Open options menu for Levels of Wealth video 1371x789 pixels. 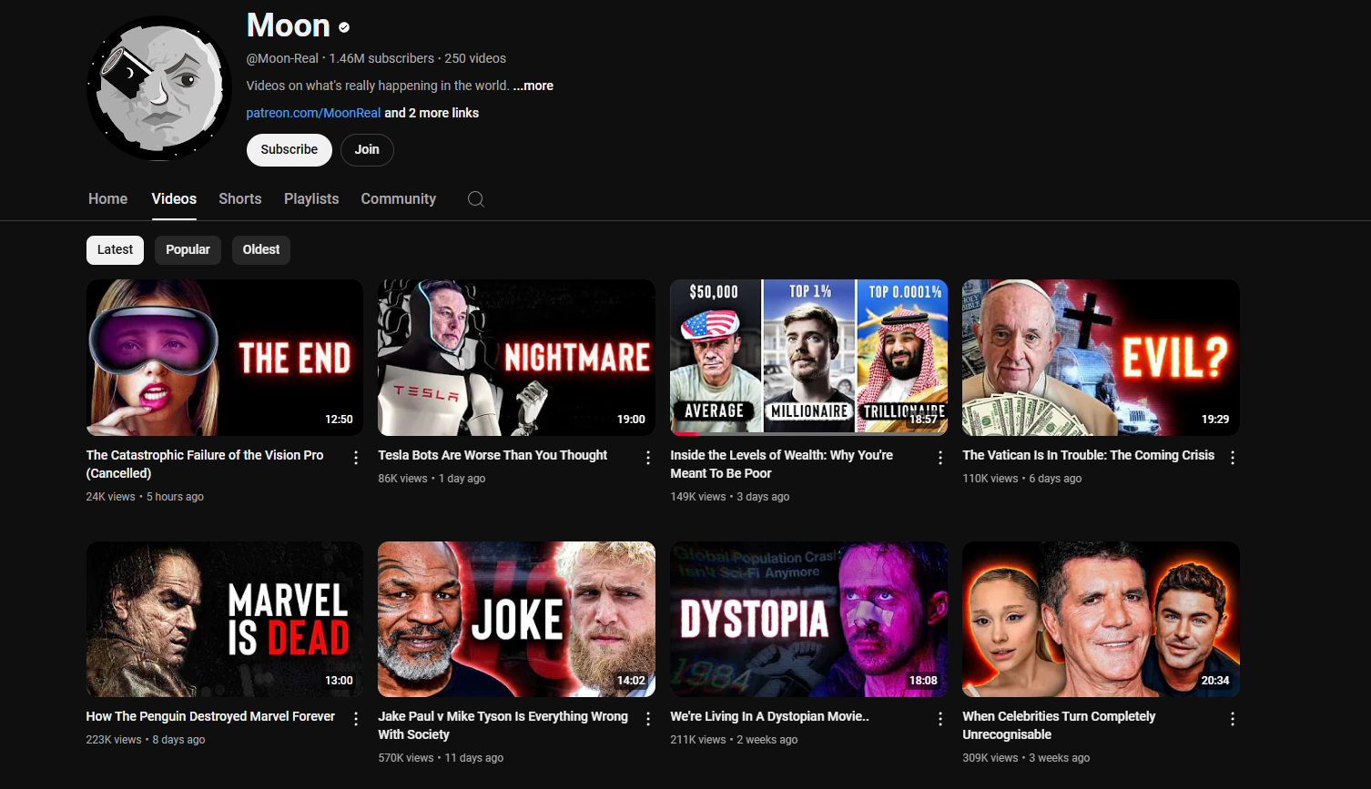click(x=940, y=458)
